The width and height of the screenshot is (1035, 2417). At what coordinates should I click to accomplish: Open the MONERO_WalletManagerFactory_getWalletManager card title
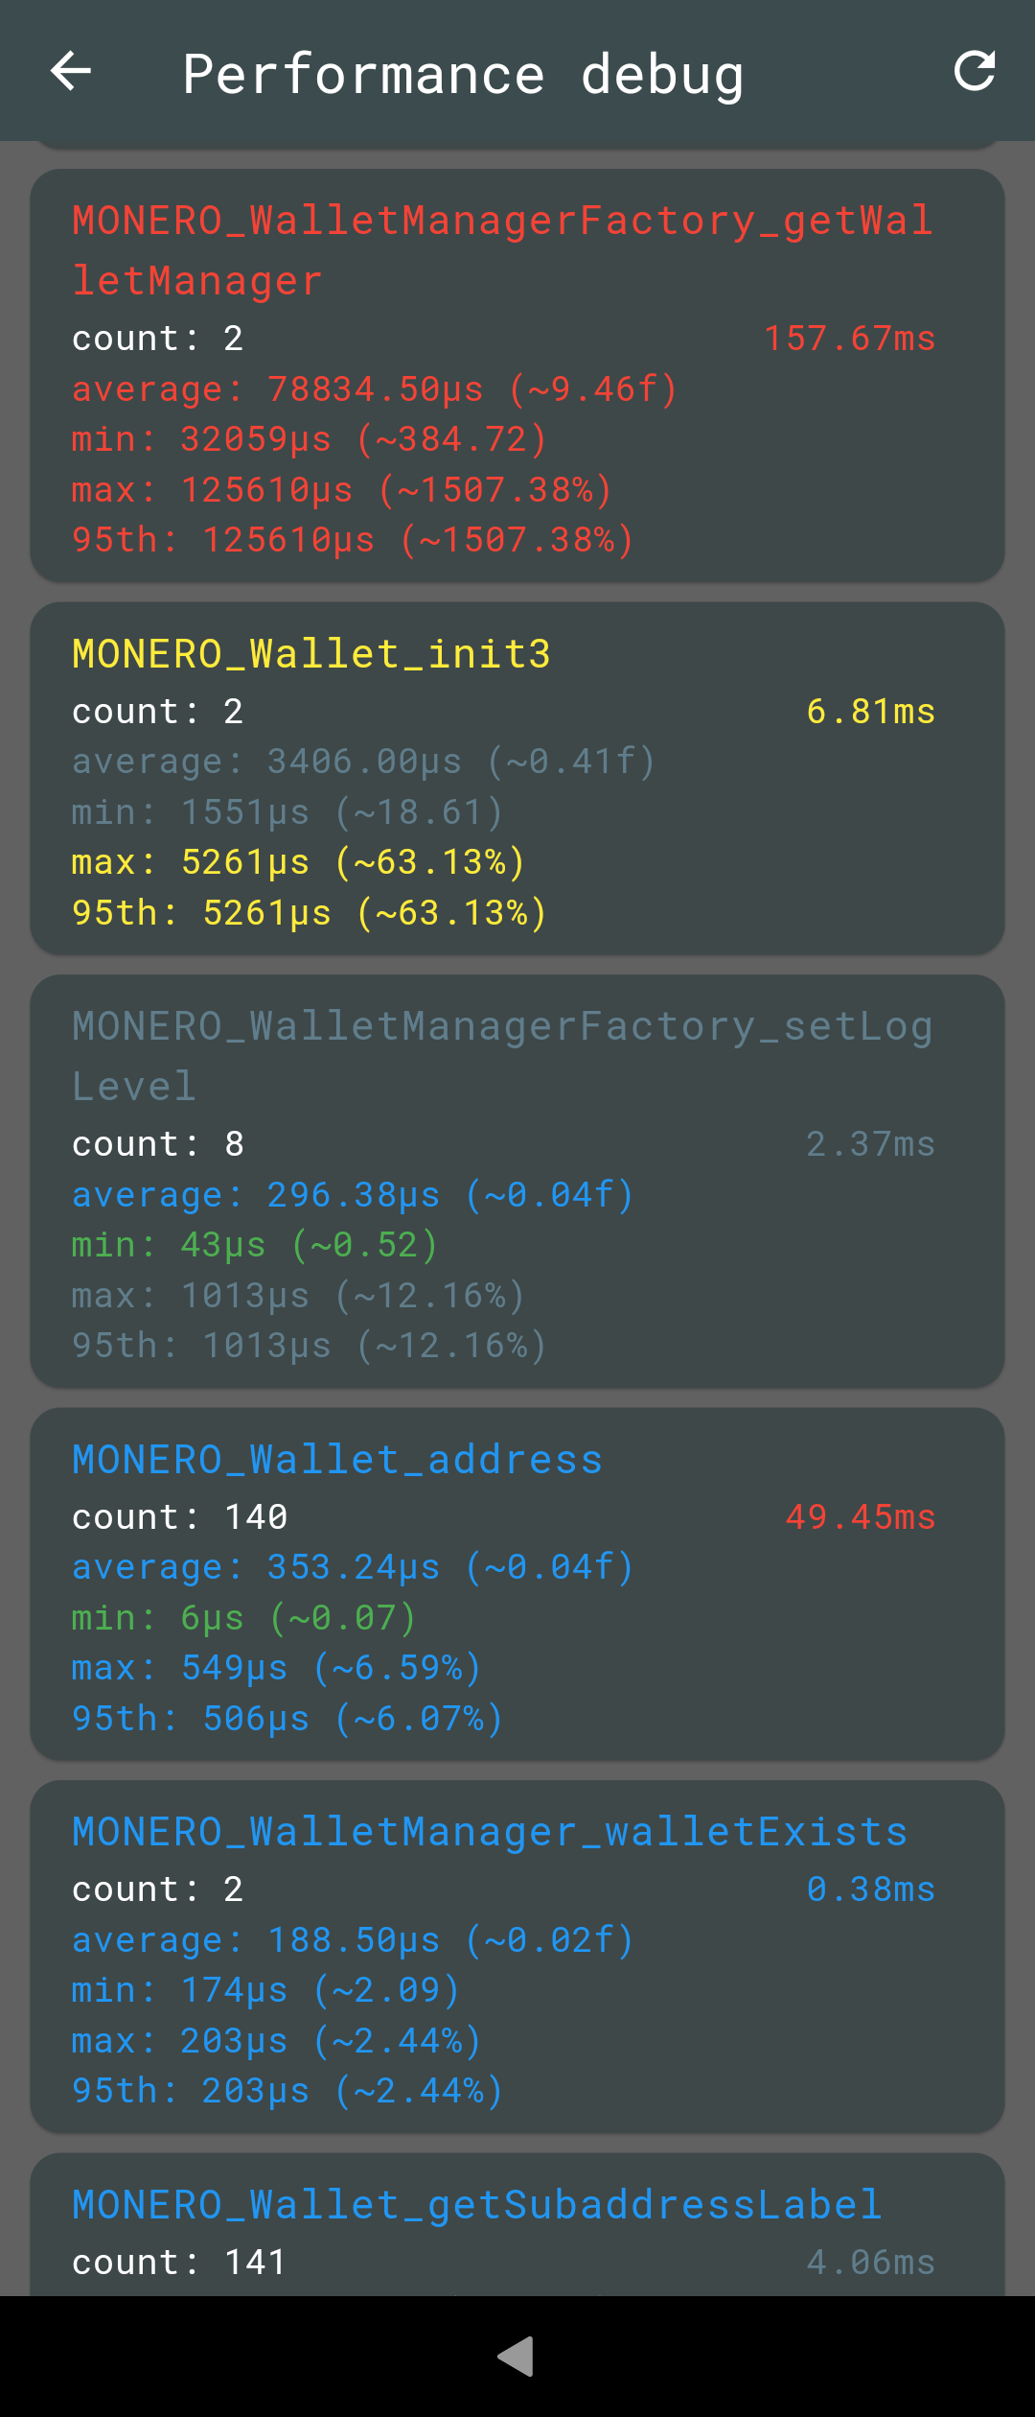coord(503,250)
